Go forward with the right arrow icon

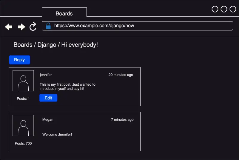tap(21, 27)
